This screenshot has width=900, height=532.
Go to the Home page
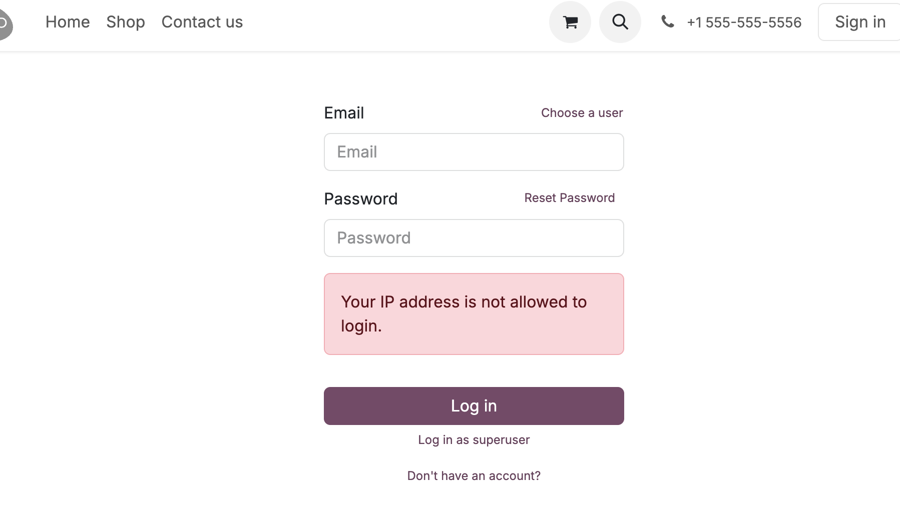(68, 22)
